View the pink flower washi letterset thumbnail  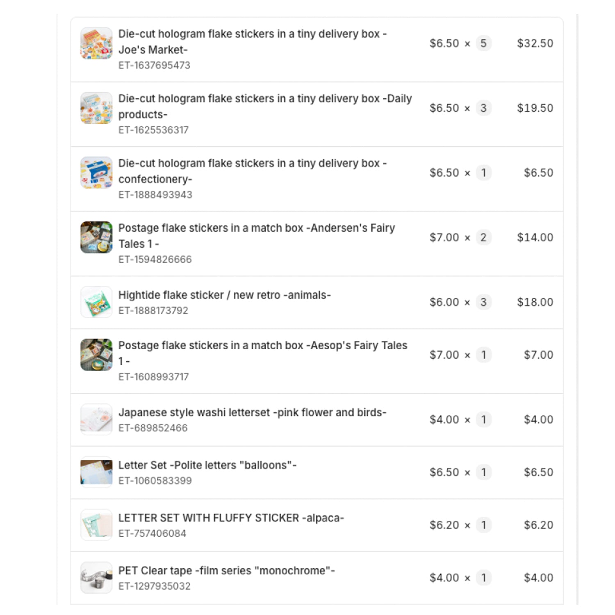(x=96, y=419)
